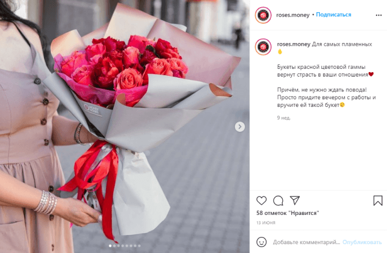The height and width of the screenshot is (253, 387).
Task: View the 58 отметок Нравится list
Action: point(288,213)
